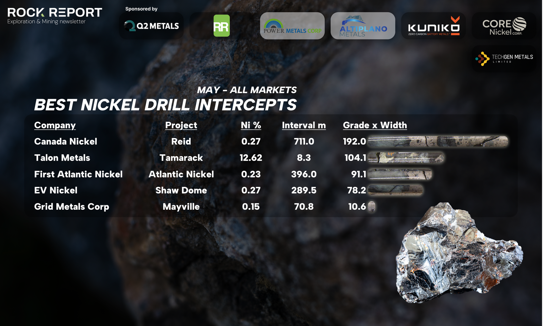Viewport: 544px width, 326px height.
Task: Select the Canada Nickel company name
Action: point(66,141)
